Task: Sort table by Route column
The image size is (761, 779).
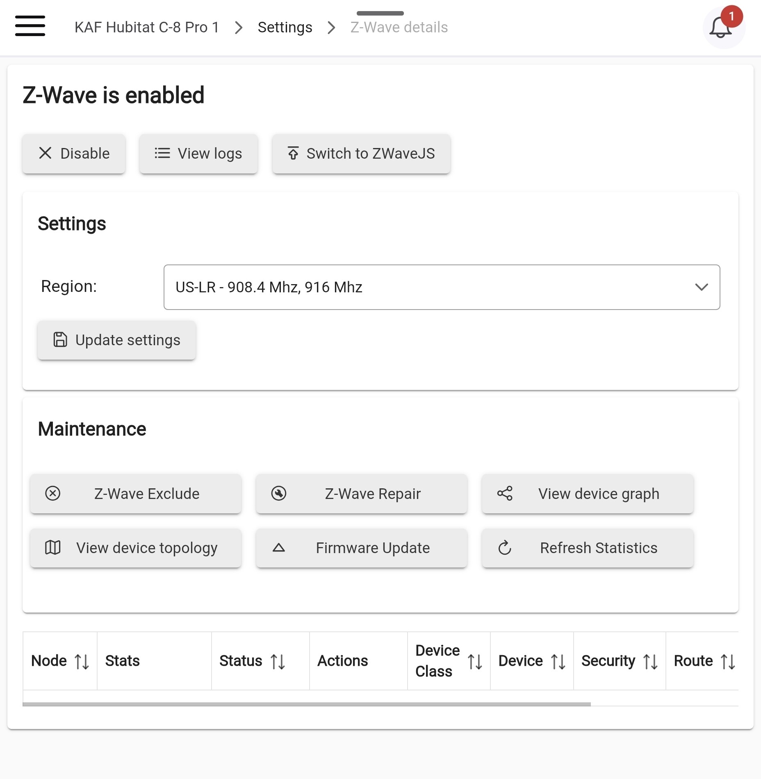Action: pos(728,662)
